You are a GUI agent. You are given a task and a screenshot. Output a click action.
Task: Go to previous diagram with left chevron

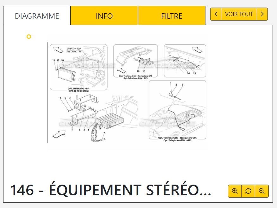(x=216, y=14)
